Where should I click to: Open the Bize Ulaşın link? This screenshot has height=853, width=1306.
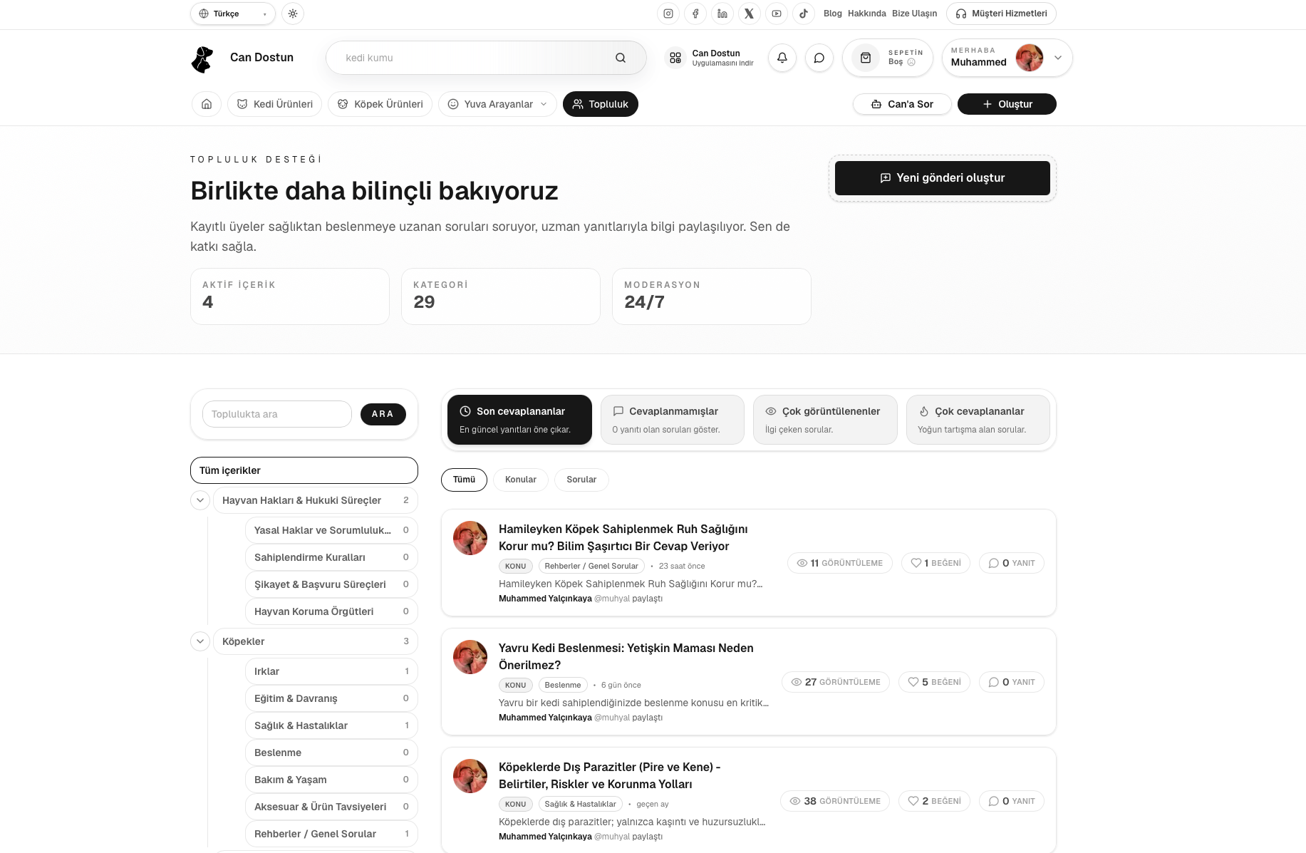(x=914, y=14)
